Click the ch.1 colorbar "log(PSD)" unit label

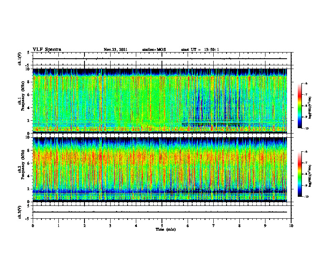[310, 108]
